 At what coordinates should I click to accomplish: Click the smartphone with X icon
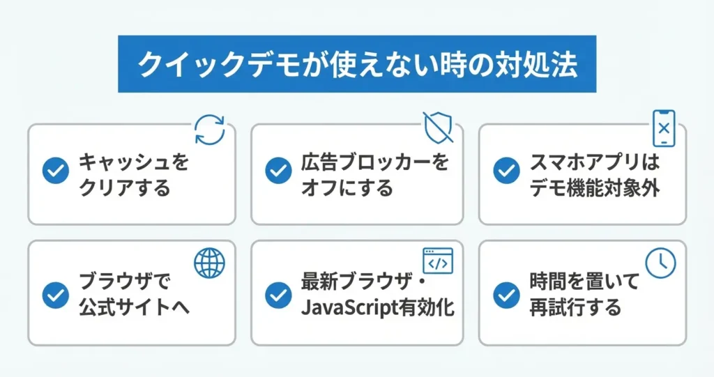coord(663,128)
